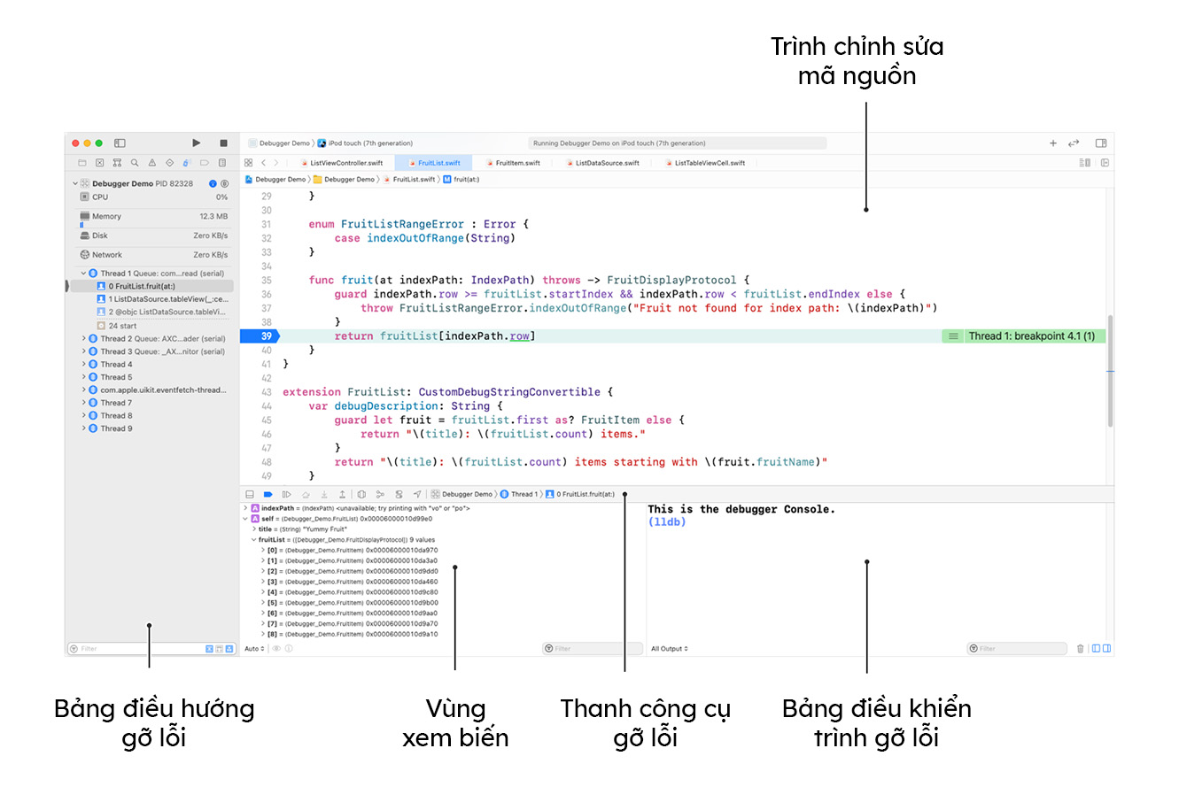Open the Project navigator folder icon

[x=82, y=163]
